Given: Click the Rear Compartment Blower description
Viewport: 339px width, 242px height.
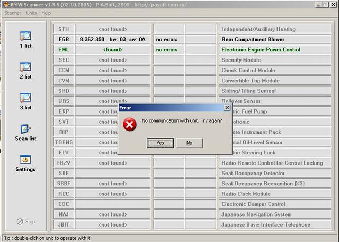Looking at the screenshot, I should [x=252, y=39].
